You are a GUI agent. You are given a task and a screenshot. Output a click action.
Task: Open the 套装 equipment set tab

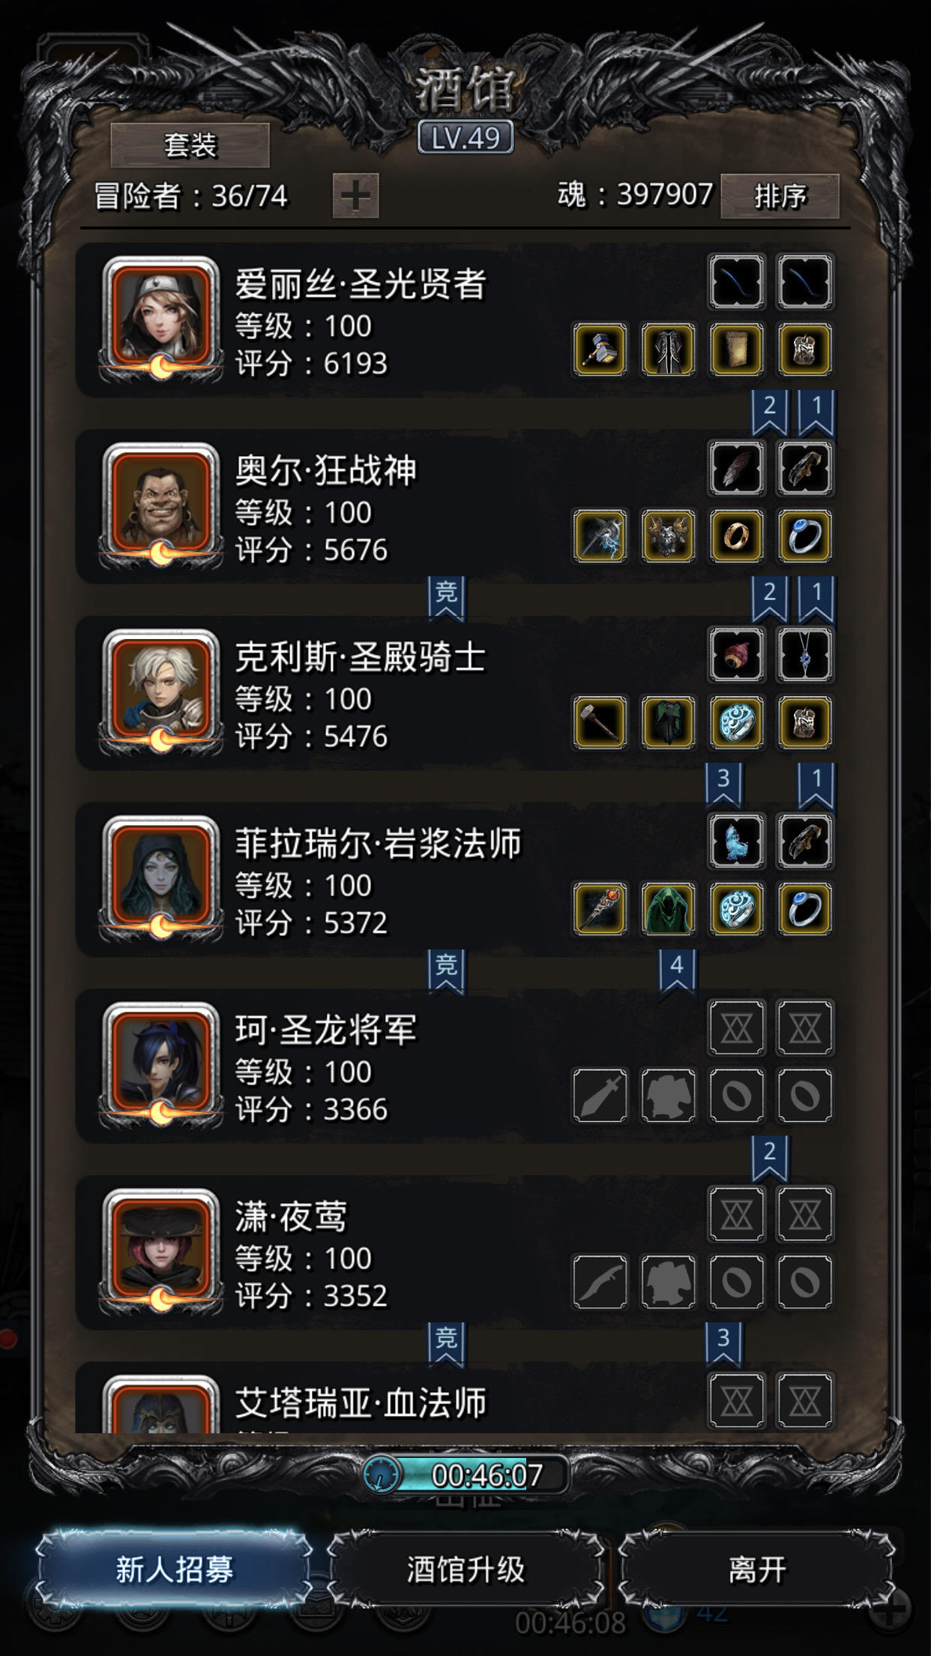tap(190, 145)
